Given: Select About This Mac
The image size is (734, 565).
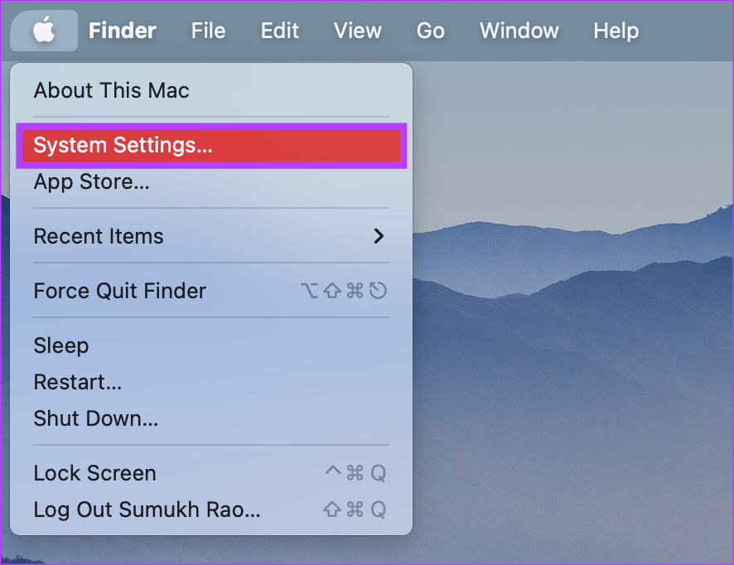Looking at the screenshot, I should 111,90.
